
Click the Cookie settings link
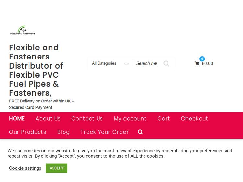click(x=25, y=168)
